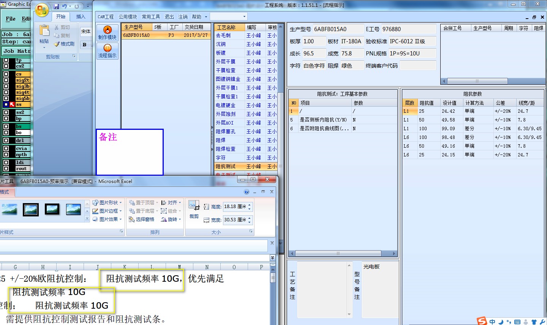Toggle checkbox of cvia layer row
This screenshot has height=325, width=547.
(6, 148)
